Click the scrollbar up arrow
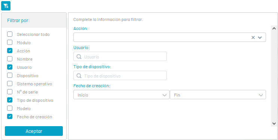This screenshot has width=278, height=140. click(274, 28)
